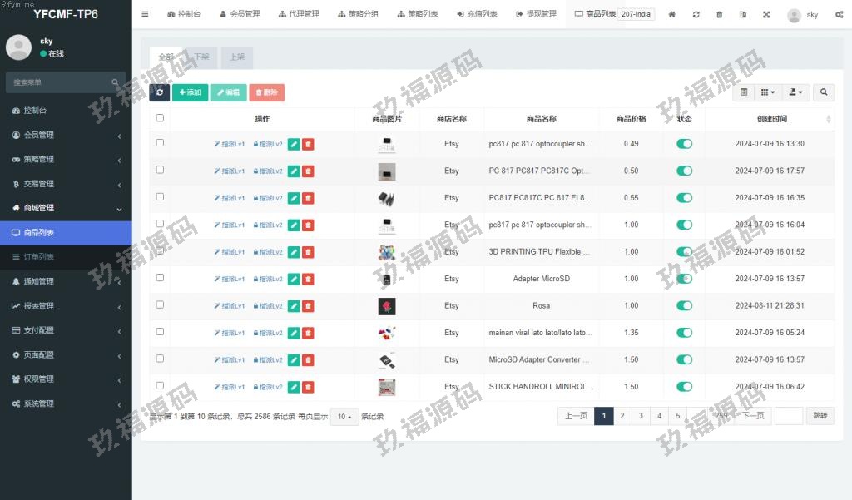This screenshot has width=852, height=500.
Task: Check the select-all checkbox in table header
Action: pos(160,118)
